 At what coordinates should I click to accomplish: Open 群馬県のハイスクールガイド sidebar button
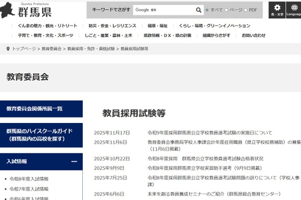tap(41, 135)
